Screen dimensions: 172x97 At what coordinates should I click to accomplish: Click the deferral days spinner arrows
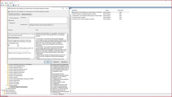point(18,46)
